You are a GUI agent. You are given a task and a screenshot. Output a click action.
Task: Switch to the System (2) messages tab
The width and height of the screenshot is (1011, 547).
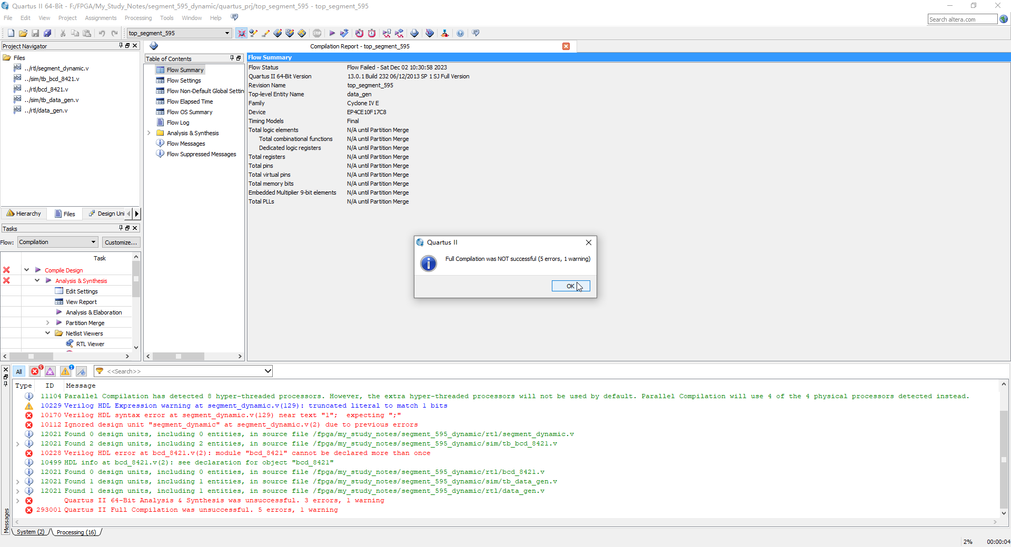(31, 532)
